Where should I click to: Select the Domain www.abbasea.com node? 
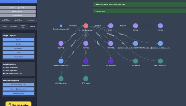pos(160,43)
